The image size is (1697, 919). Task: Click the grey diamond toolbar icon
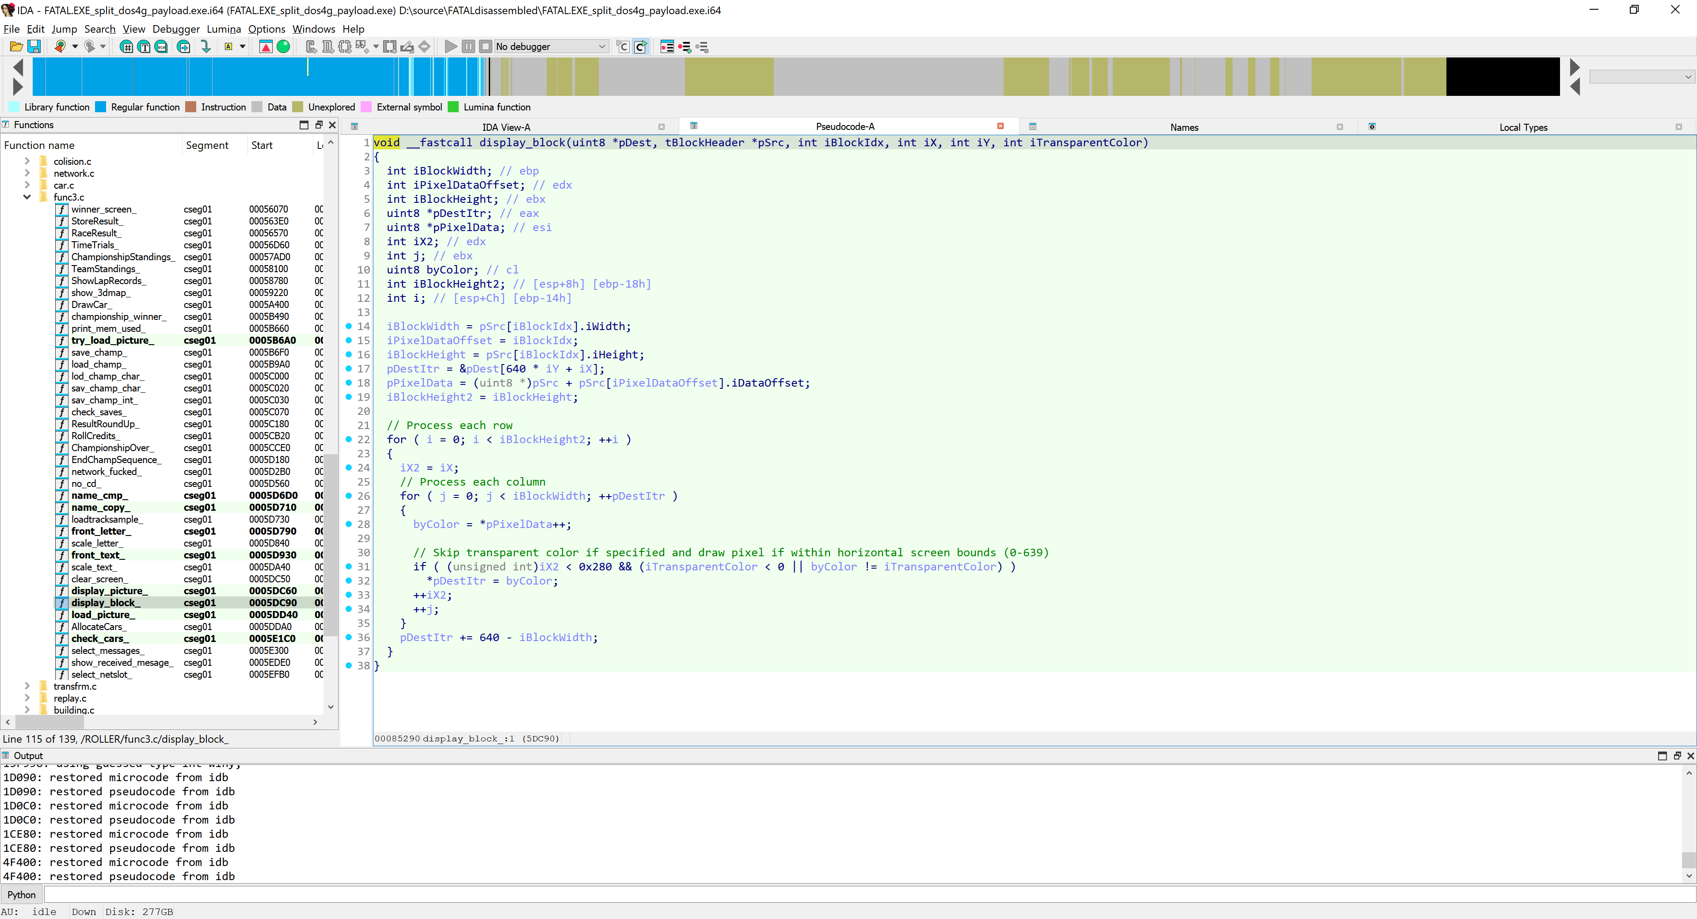(424, 46)
